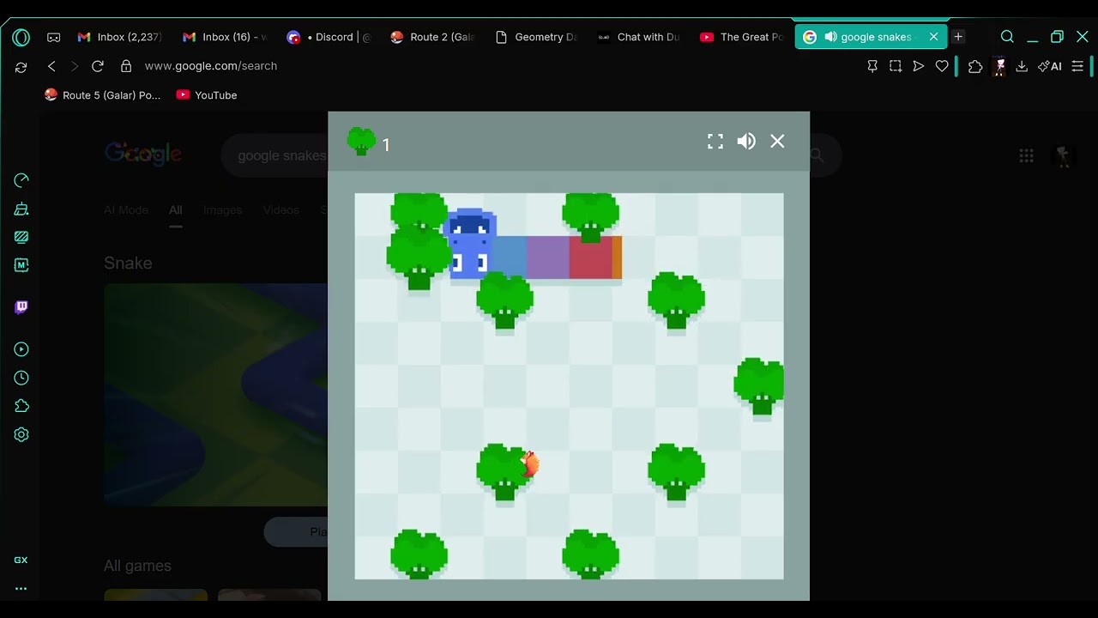
Task: Switch to the Chat with Du tab
Action: 640,37
